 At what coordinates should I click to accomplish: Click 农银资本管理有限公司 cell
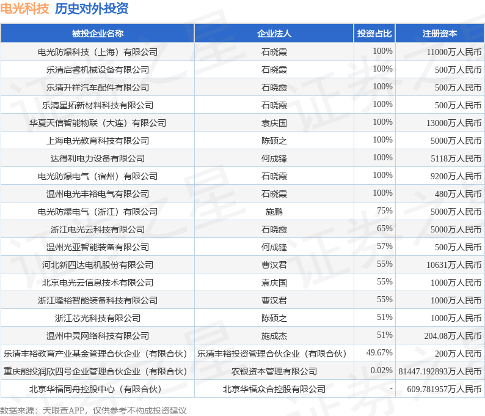(x=274, y=371)
